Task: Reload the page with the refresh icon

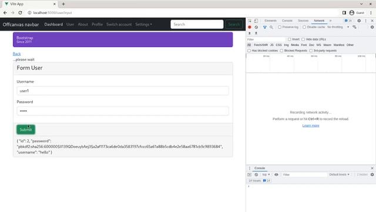Action: (x=20, y=13)
